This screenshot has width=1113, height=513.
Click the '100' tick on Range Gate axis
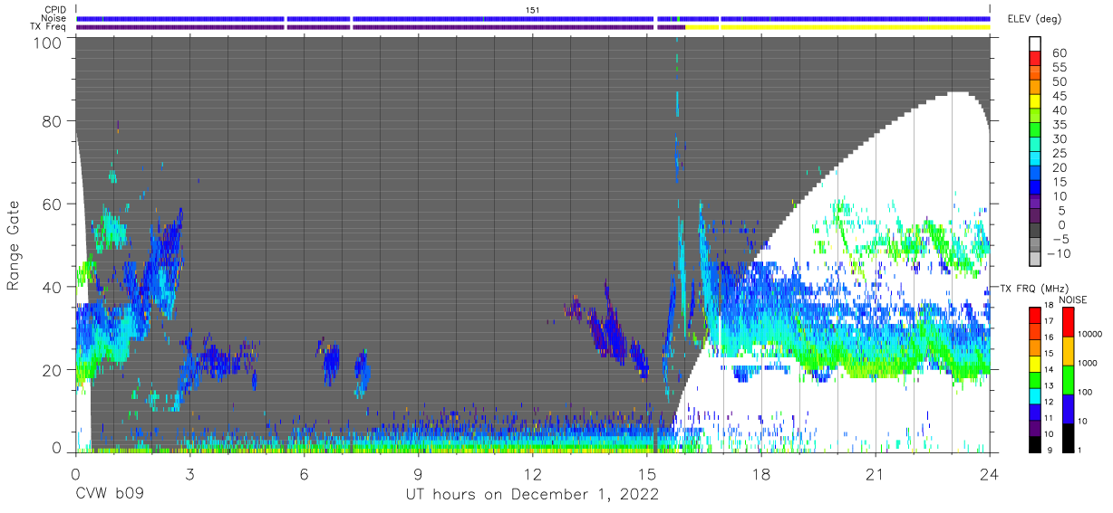[x=49, y=43]
